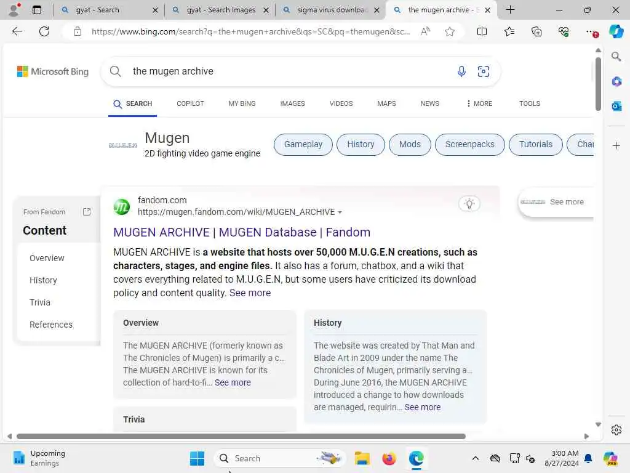Select the Screenpacks topic chip
The width and height of the screenshot is (630, 473).
(x=469, y=144)
